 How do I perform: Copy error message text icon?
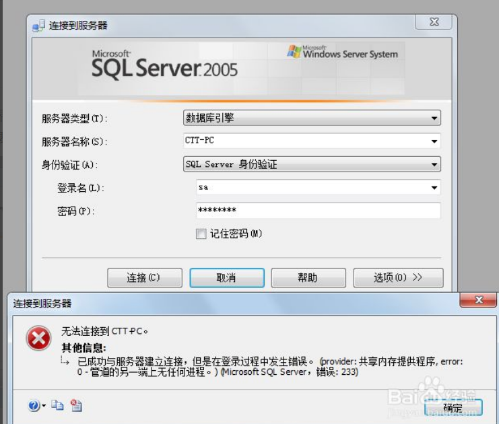[x=57, y=405]
